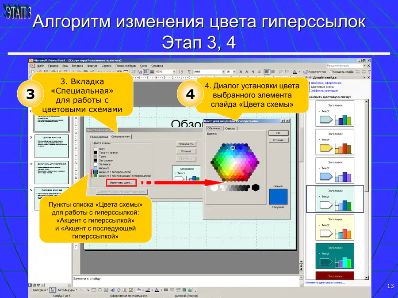Screen dimensions: 398x298
Task: Open the Дизайн слайда pane dropdown arrow
Action: [364, 77]
